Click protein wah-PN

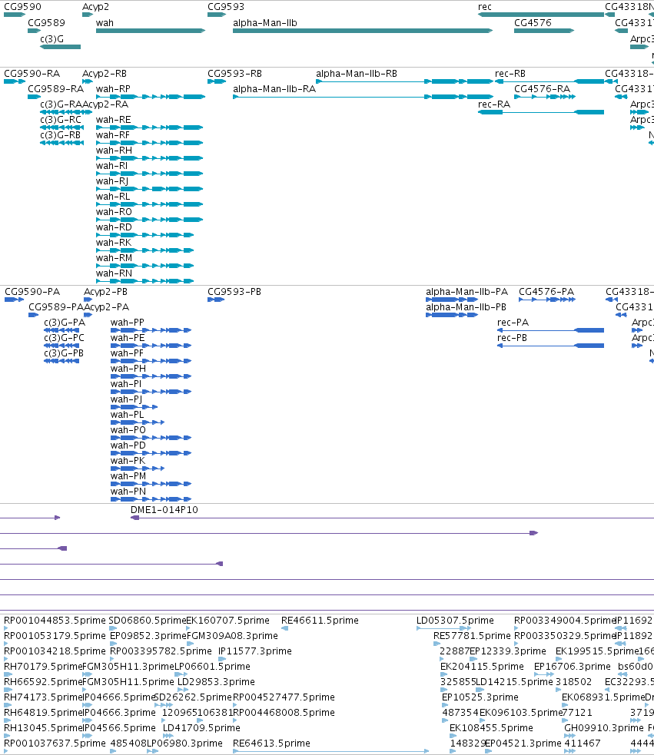151,499
